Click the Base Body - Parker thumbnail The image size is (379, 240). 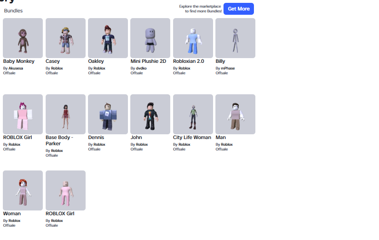pyautogui.click(x=66, y=114)
